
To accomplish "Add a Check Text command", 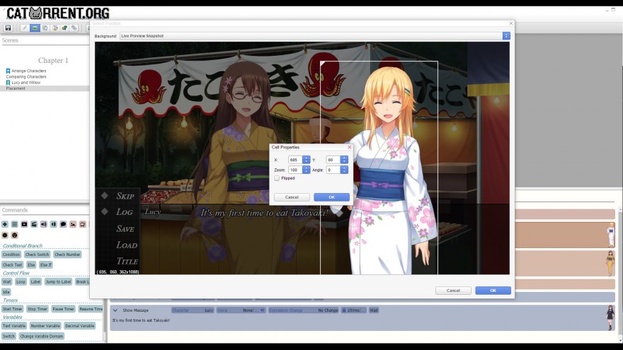I will [12, 264].
